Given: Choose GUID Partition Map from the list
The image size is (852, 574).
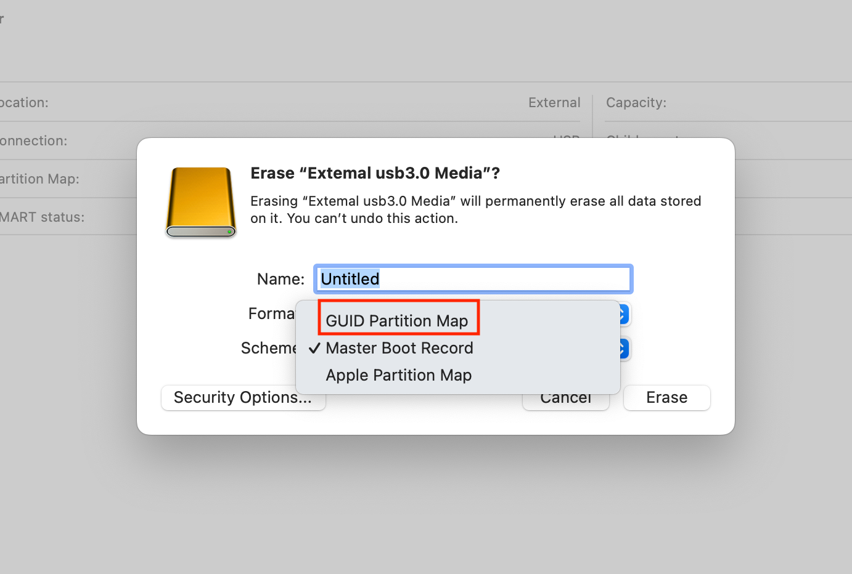Looking at the screenshot, I should [x=397, y=321].
